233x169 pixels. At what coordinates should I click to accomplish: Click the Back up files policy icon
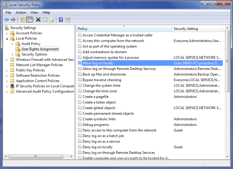click(x=80, y=74)
